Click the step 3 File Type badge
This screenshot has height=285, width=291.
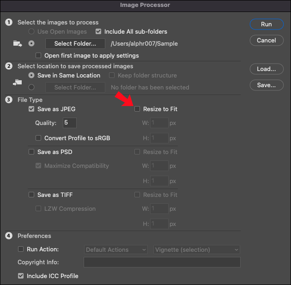pos(8,100)
